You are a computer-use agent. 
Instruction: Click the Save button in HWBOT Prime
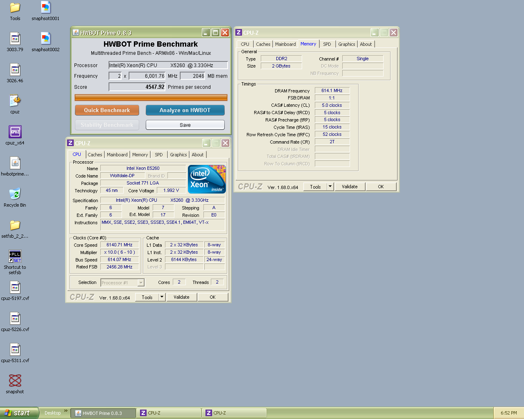(x=185, y=125)
